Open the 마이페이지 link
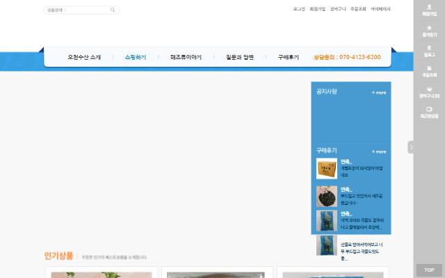Viewport: 445px width, 278px height. click(x=380, y=9)
